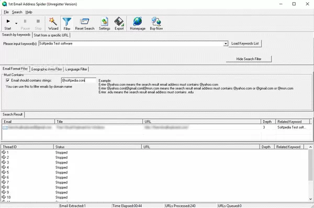Click the depth value 3 in result row
The image size is (314, 208).
264,127
